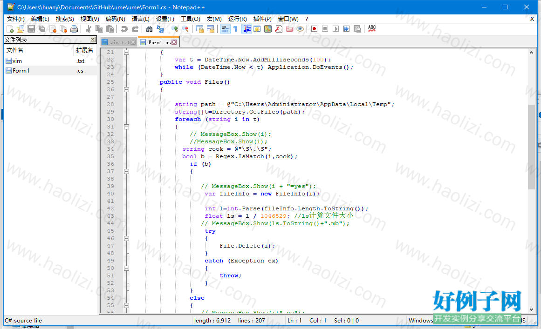
Task: Zoom in using magnifier plus icon
Action: pyautogui.click(x=175, y=29)
